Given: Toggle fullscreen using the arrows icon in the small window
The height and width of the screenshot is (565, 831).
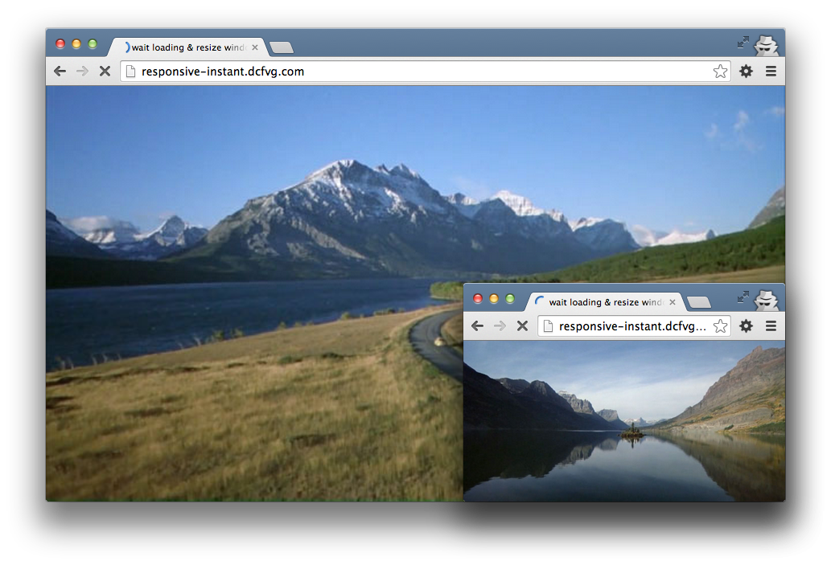Looking at the screenshot, I should coord(743,297).
